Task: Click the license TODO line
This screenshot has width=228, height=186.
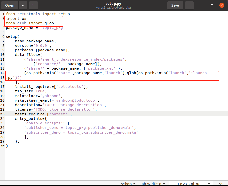Action: click(56, 109)
